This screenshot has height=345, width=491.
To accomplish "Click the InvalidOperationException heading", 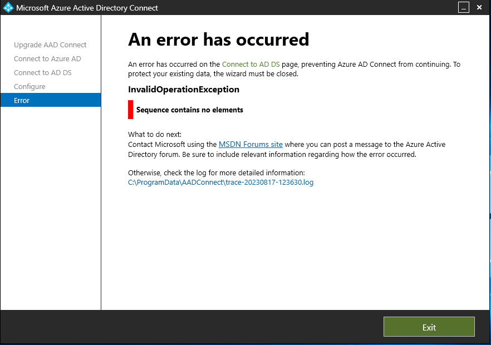I will click(184, 90).
